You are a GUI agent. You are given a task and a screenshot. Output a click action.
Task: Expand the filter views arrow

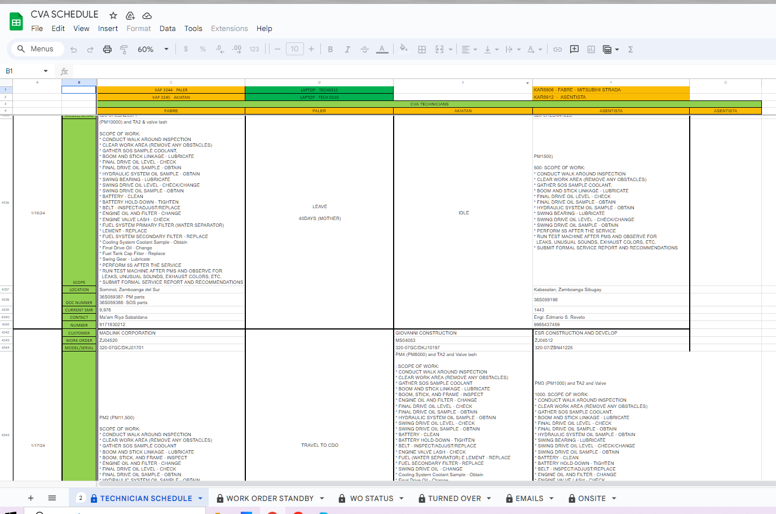coord(617,50)
